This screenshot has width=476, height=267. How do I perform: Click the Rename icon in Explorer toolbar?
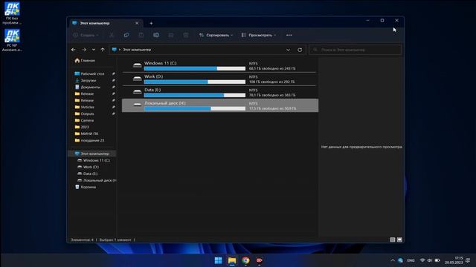156,35
